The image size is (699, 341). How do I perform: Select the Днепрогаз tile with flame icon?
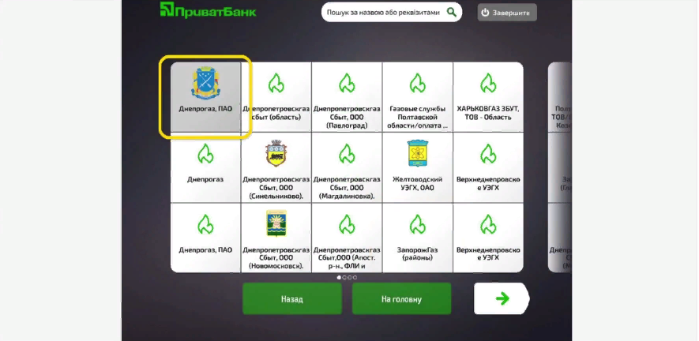pyautogui.click(x=205, y=167)
